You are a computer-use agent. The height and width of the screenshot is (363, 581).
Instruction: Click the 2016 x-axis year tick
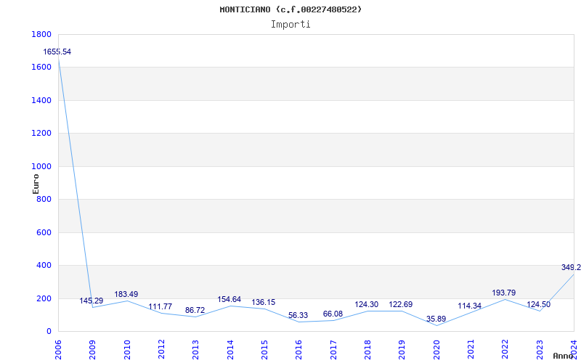click(x=298, y=349)
